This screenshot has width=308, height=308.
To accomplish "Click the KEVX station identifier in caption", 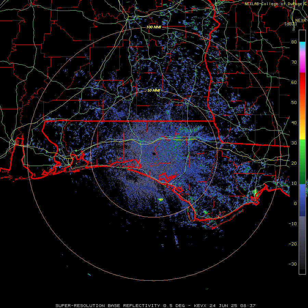I will click(x=201, y=306).
